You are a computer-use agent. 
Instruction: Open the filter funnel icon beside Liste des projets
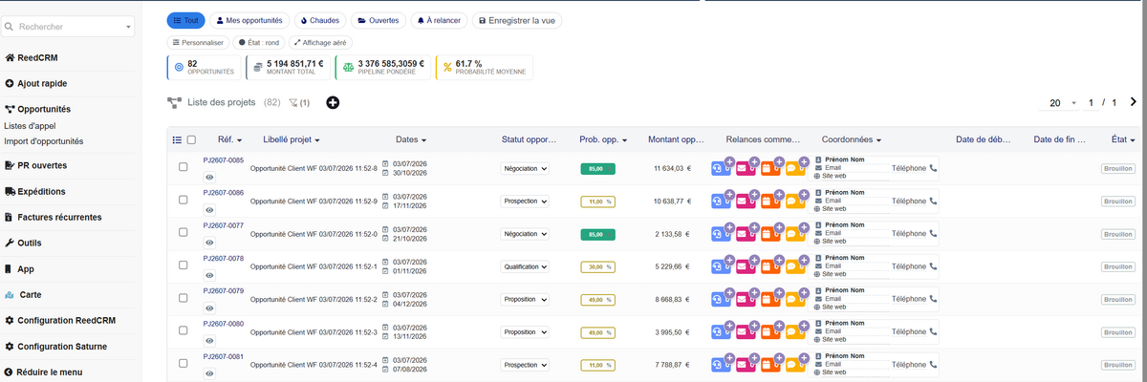point(293,102)
